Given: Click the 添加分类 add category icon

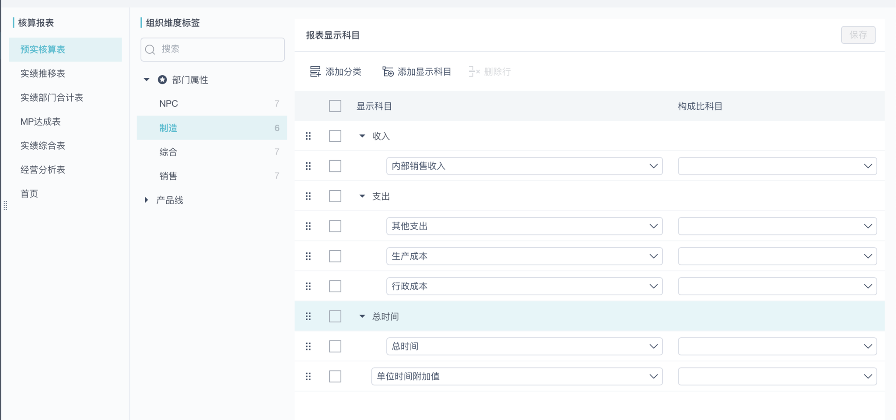Looking at the screenshot, I should [315, 71].
